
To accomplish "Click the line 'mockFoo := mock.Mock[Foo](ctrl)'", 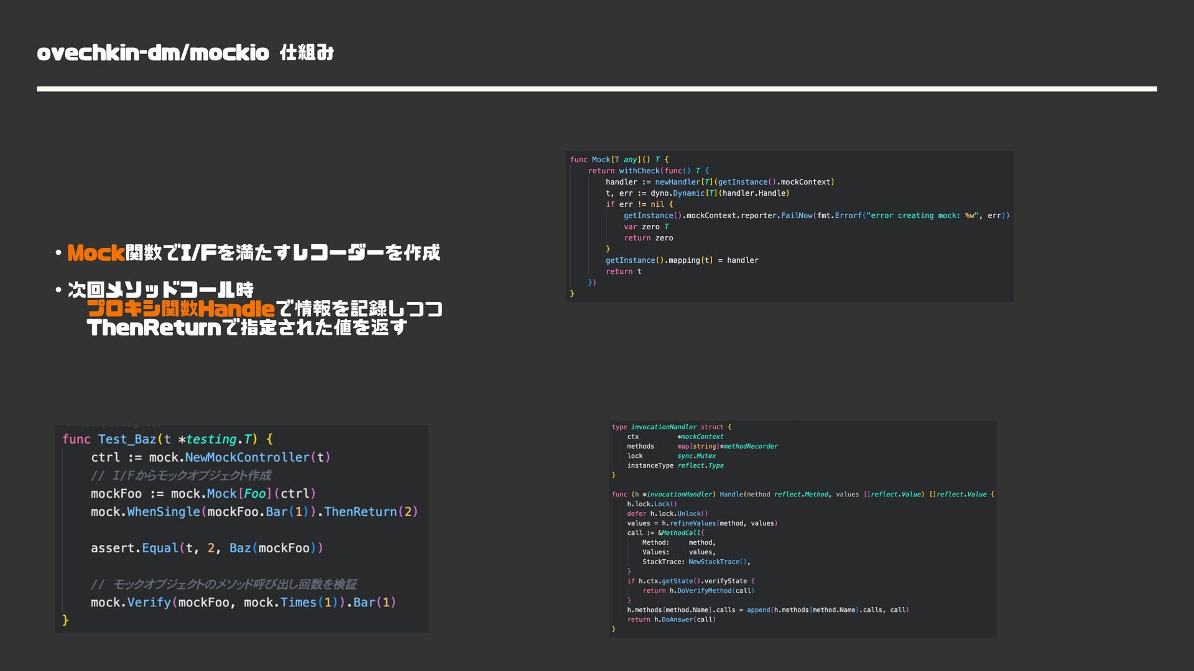I will 203,493.
